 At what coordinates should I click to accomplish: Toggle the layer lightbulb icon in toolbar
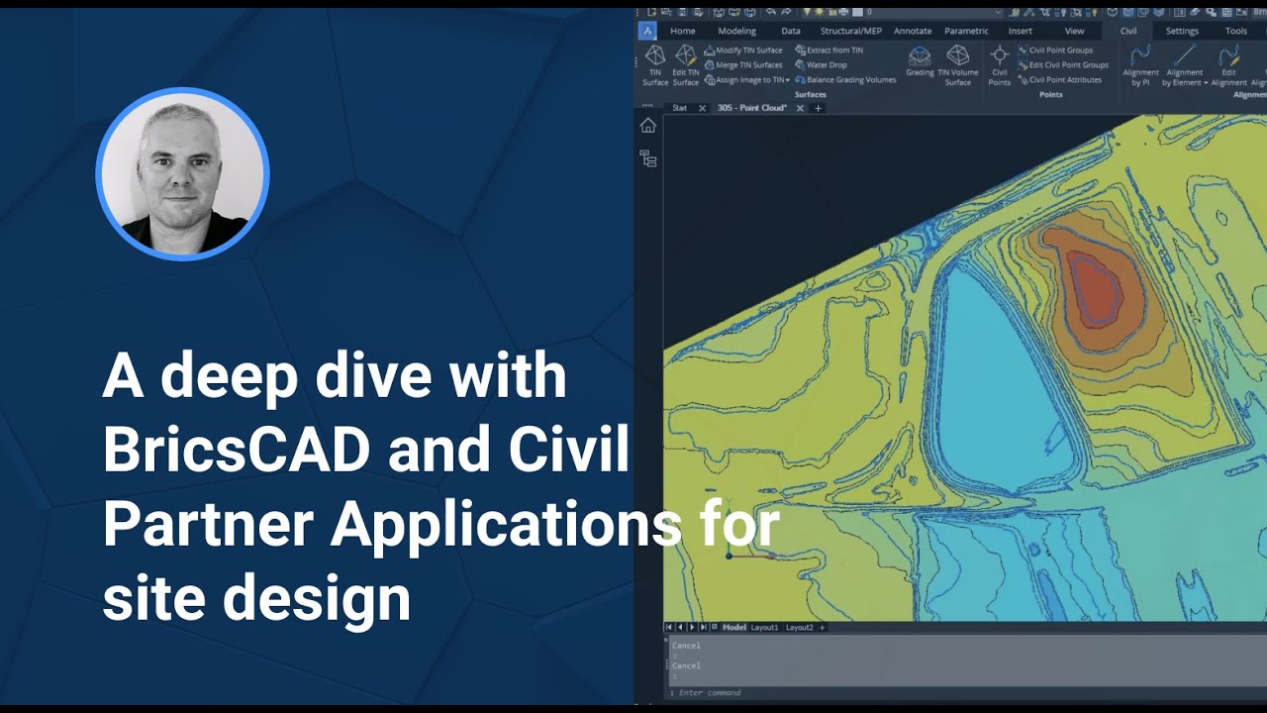tap(807, 12)
